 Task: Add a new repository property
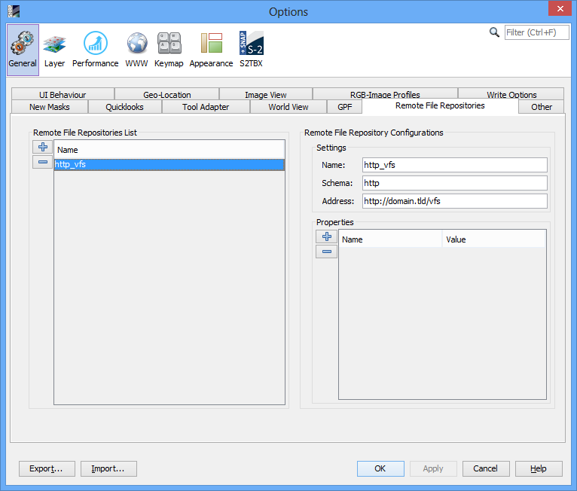326,236
